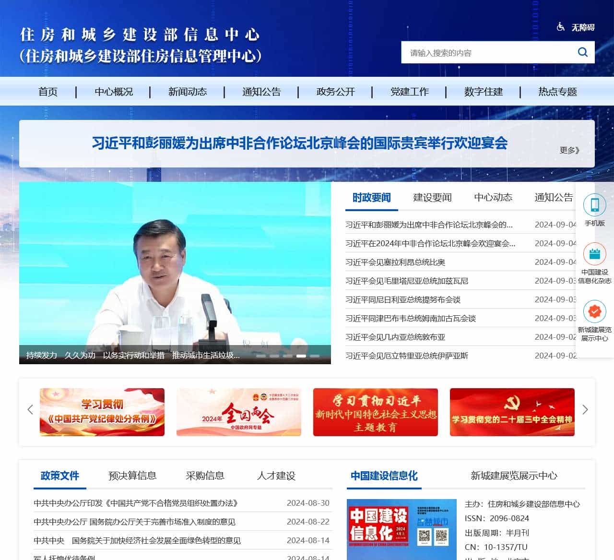Image resolution: width=614 pixels, height=560 pixels.
Task: Select the fourth carousel slide indicator
Action: coord(301,356)
